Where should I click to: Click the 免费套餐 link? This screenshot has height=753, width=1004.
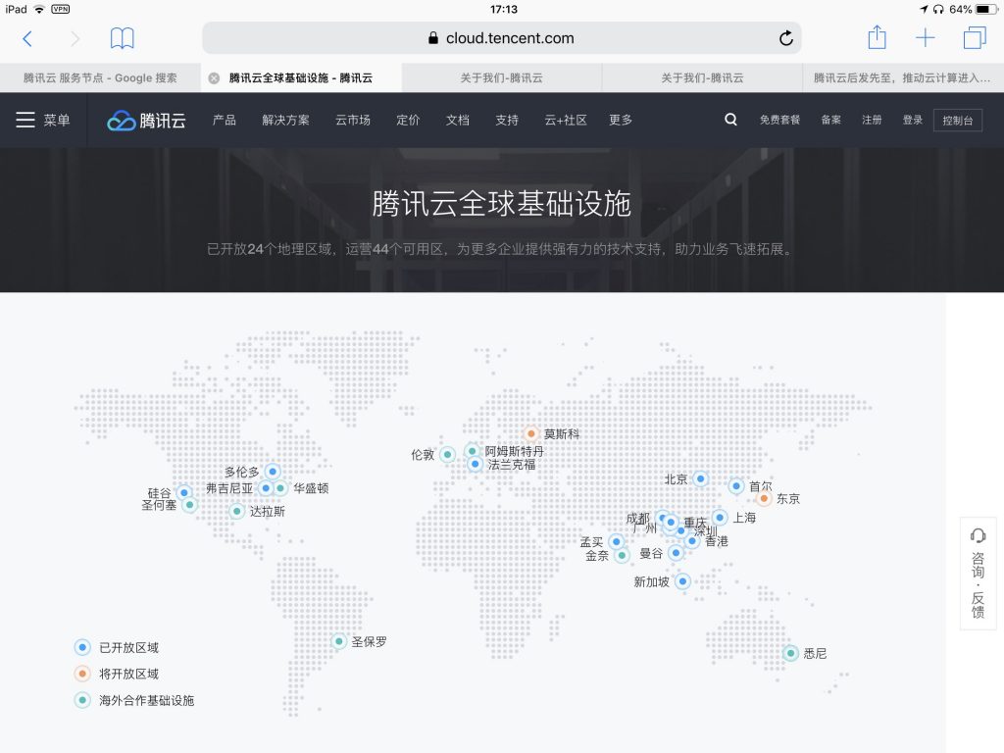[x=779, y=120]
